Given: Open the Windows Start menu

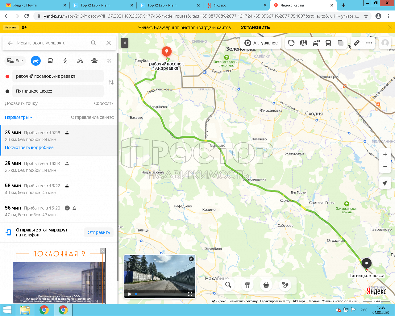Looking at the screenshot, I should 7,310.
